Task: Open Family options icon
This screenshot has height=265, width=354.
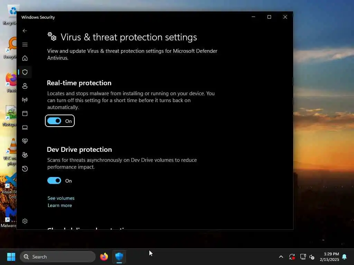Action: pyautogui.click(x=25, y=155)
